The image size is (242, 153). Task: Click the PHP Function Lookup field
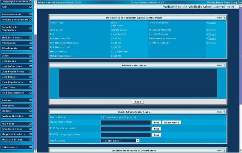pyautogui.click(x=126, y=129)
